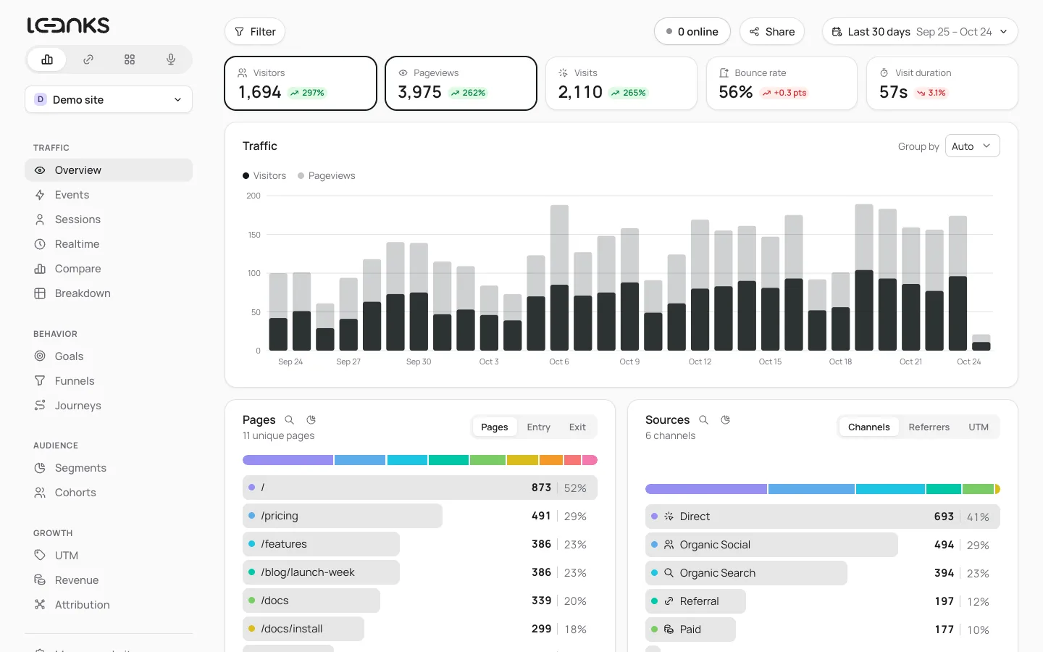Enable the Visit duration metric card
The width and height of the screenshot is (1043, 652).
click(942, 83)
